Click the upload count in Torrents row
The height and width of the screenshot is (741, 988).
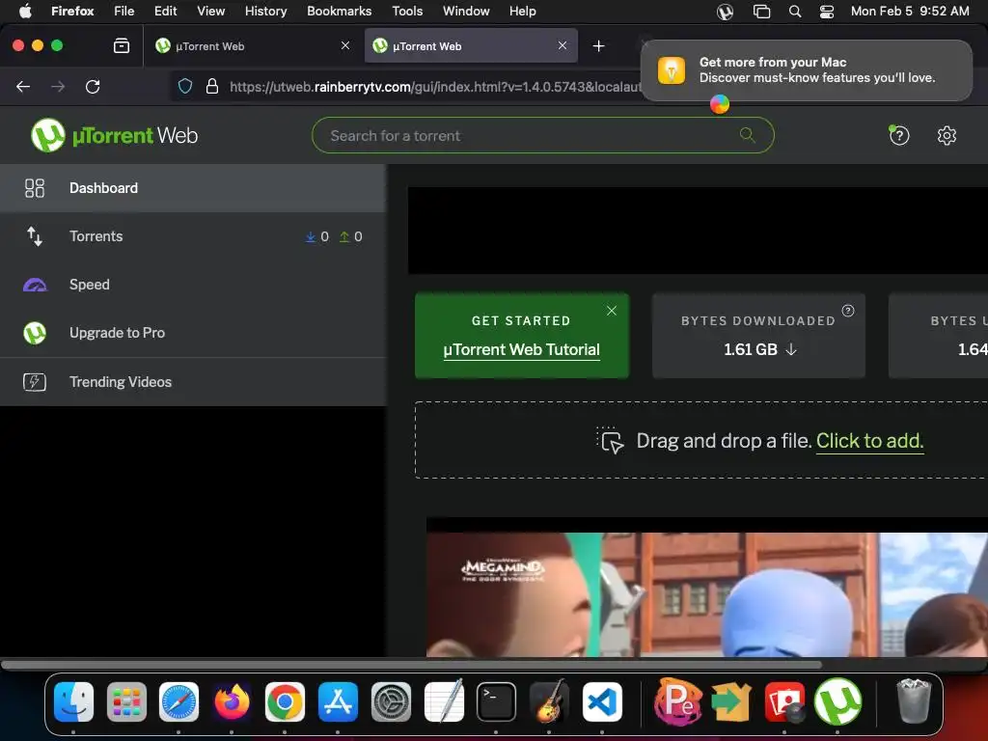coord(351,236)
